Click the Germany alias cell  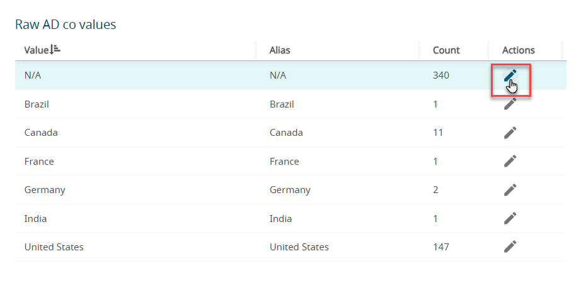[x=290, y=190]
